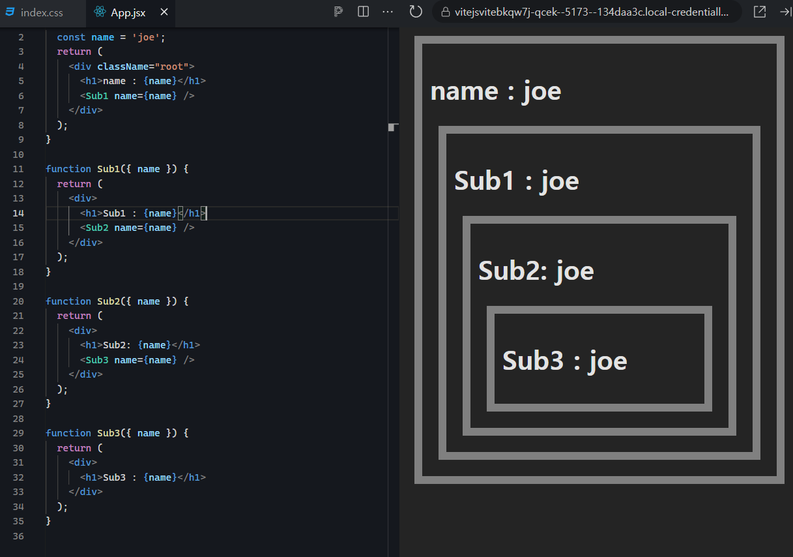Switch to the index.css tab
The height and width of the screenshot is (557, 793).
coord(42,12)
